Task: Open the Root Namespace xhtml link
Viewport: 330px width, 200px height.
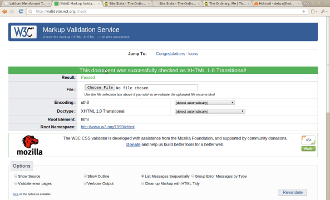Action: tap(107, 127)
